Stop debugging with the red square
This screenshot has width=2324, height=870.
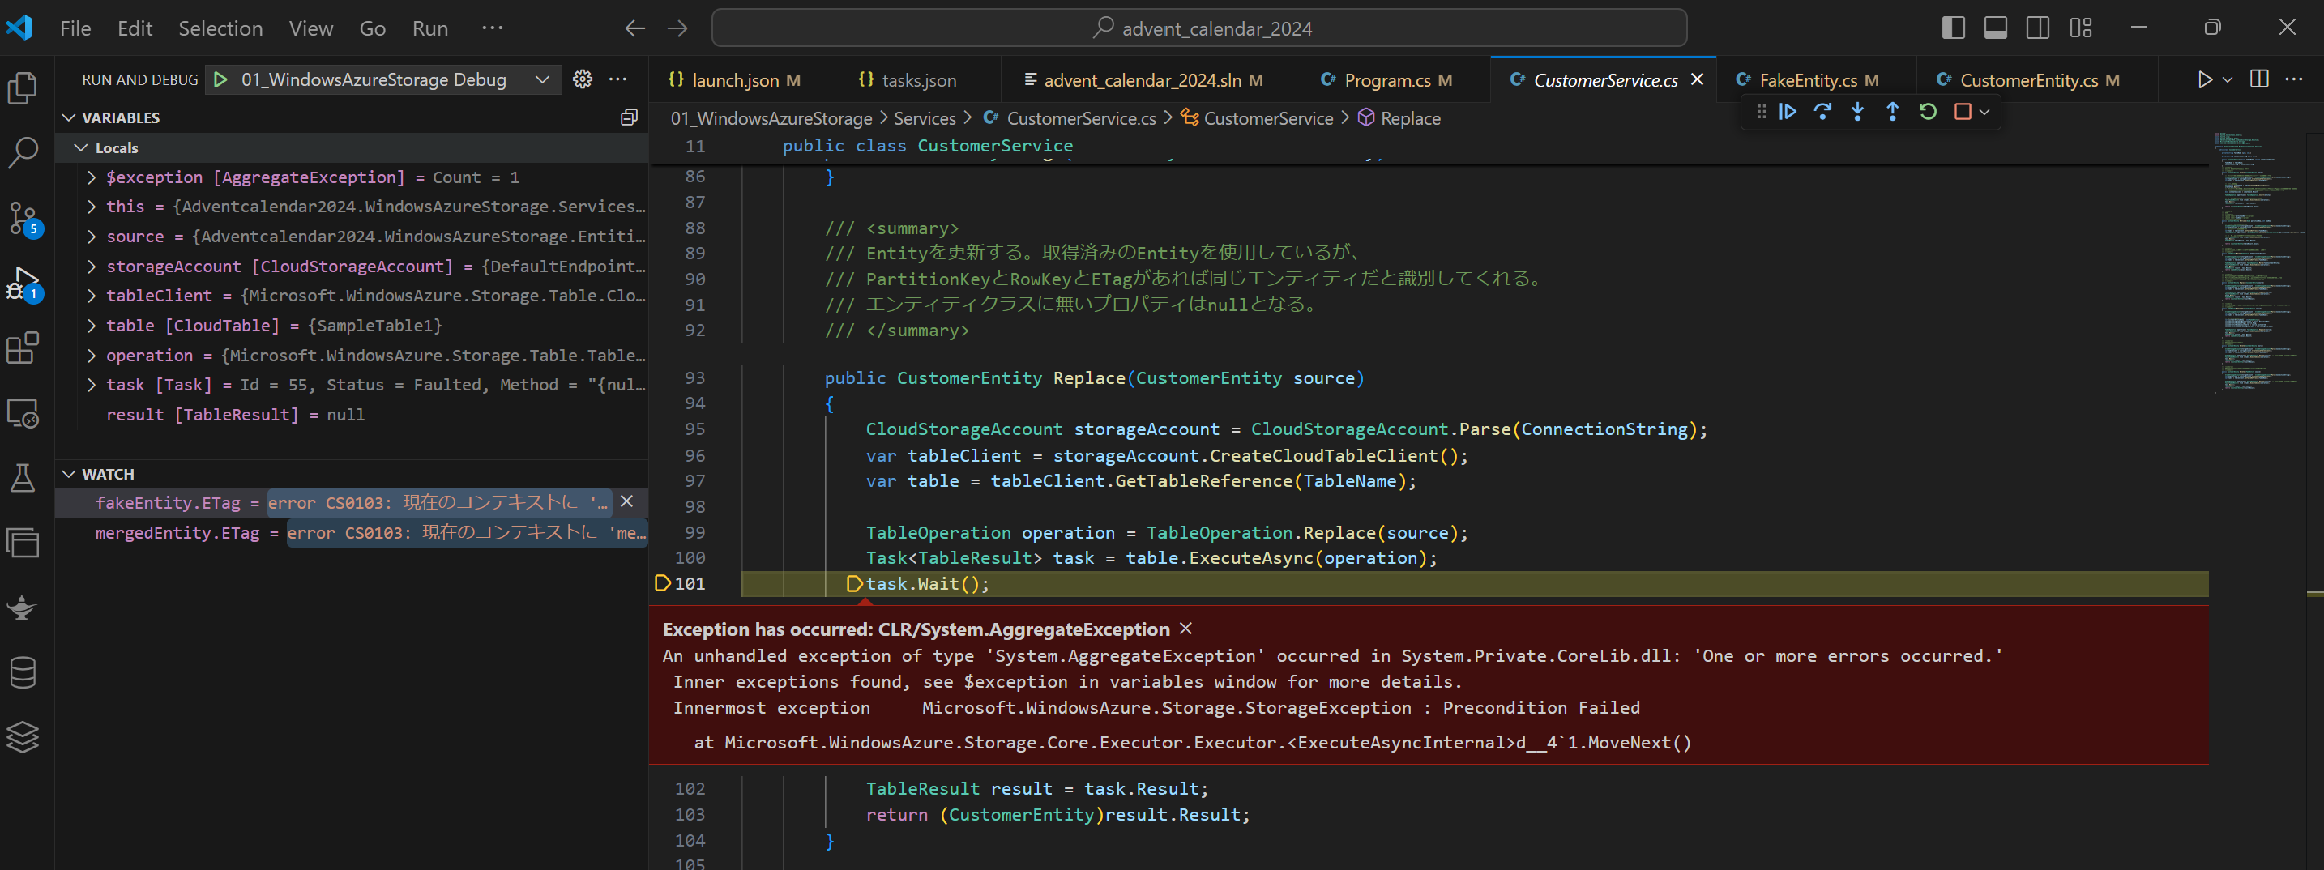pos(1963,112)
